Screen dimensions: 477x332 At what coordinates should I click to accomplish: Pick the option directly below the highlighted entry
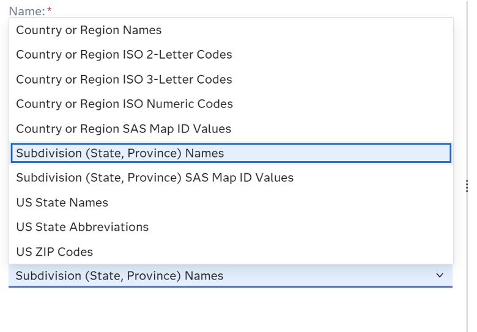tap(155, 178)
